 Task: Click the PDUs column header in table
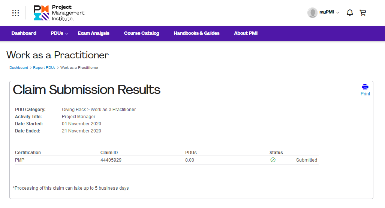pyautogui.click(x=191, y=152)
